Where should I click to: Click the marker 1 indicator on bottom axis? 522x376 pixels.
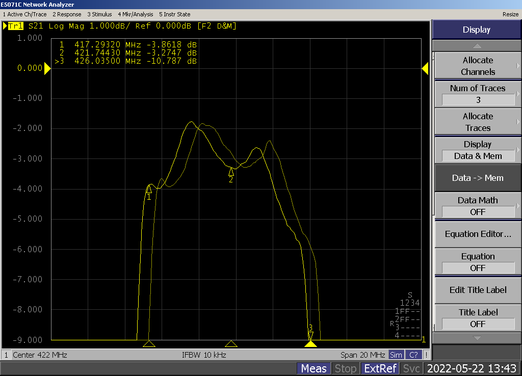[149, 344]
